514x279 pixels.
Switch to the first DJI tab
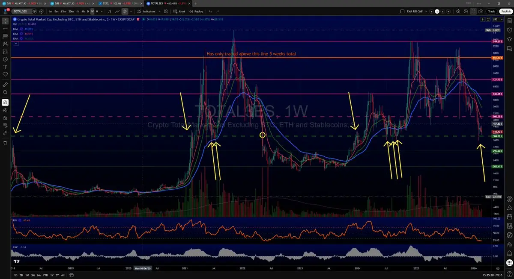point(24,3)
